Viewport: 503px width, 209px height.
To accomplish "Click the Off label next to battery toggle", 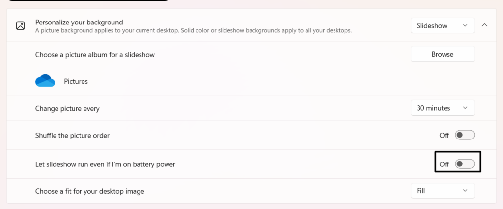I will tap(444, 164).
